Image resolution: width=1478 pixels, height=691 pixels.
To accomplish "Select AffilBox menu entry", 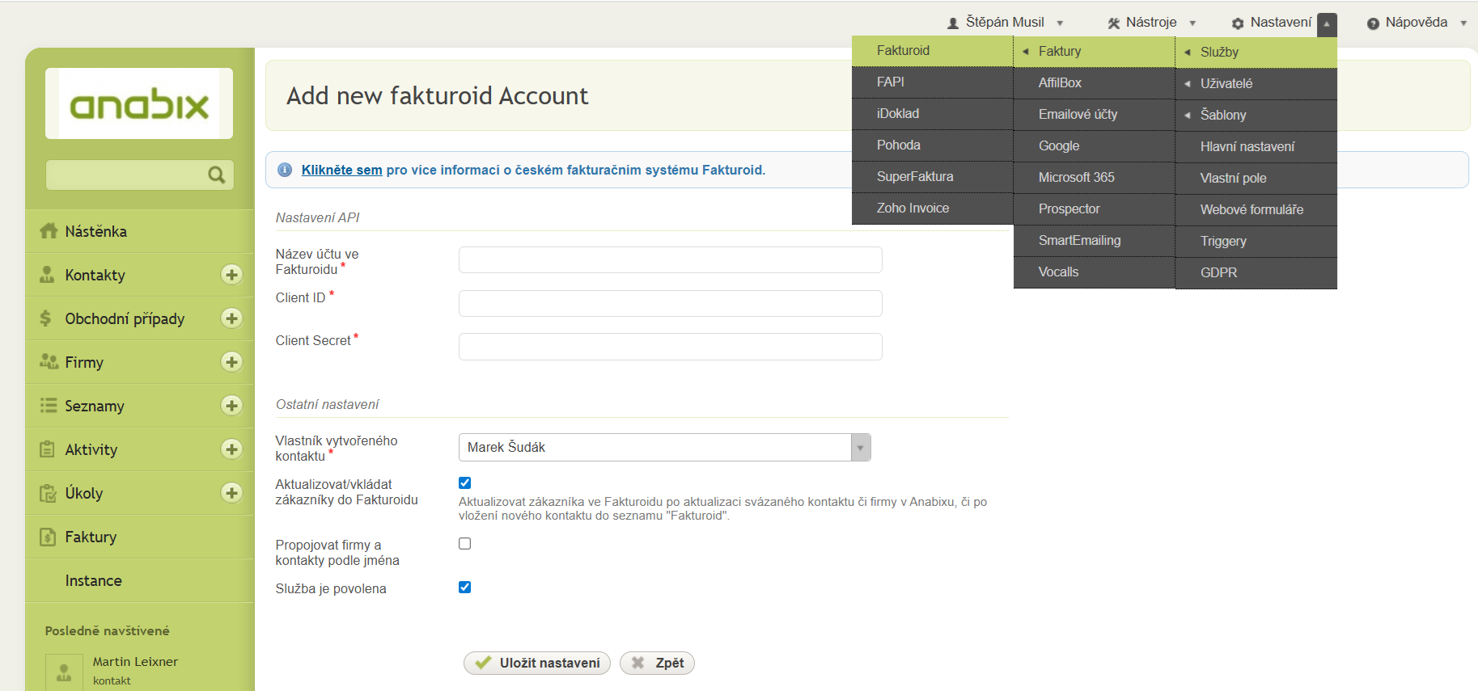I will click(1095, 82).
